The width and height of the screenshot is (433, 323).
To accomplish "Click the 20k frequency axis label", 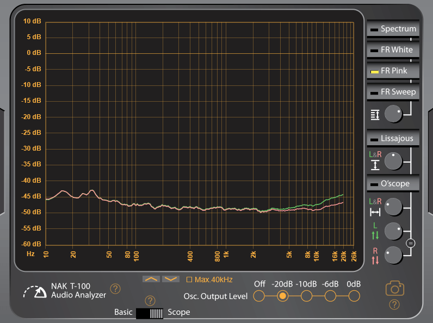I will pos(343,256).
